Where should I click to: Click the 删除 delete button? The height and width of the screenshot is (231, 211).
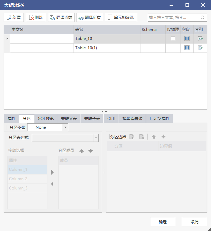pyautogui.click(x=36, y=18)
